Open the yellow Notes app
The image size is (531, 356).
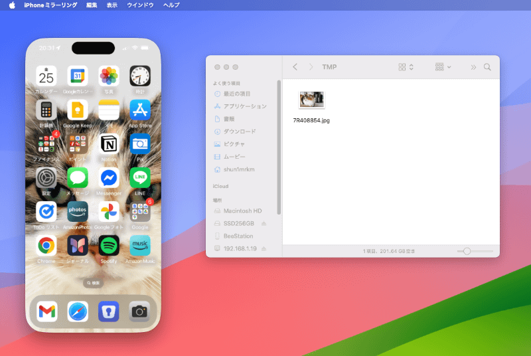pos(109,110)
